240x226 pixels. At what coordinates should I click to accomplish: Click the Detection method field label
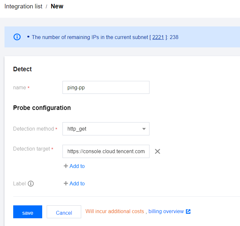coord(34,129)
